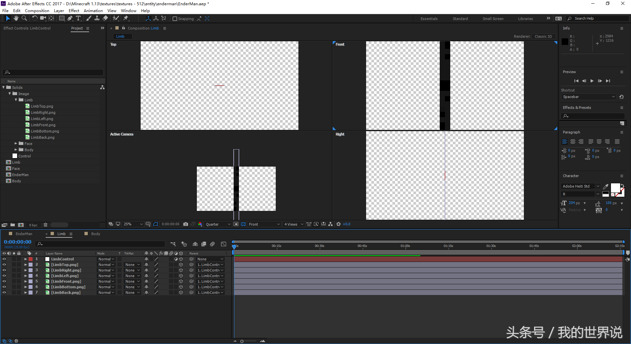The height and width of the screenshot is (344, 631).
Task: Select the Clone Stamp tool
Action: pyautogui.click(x=97, y=18)
